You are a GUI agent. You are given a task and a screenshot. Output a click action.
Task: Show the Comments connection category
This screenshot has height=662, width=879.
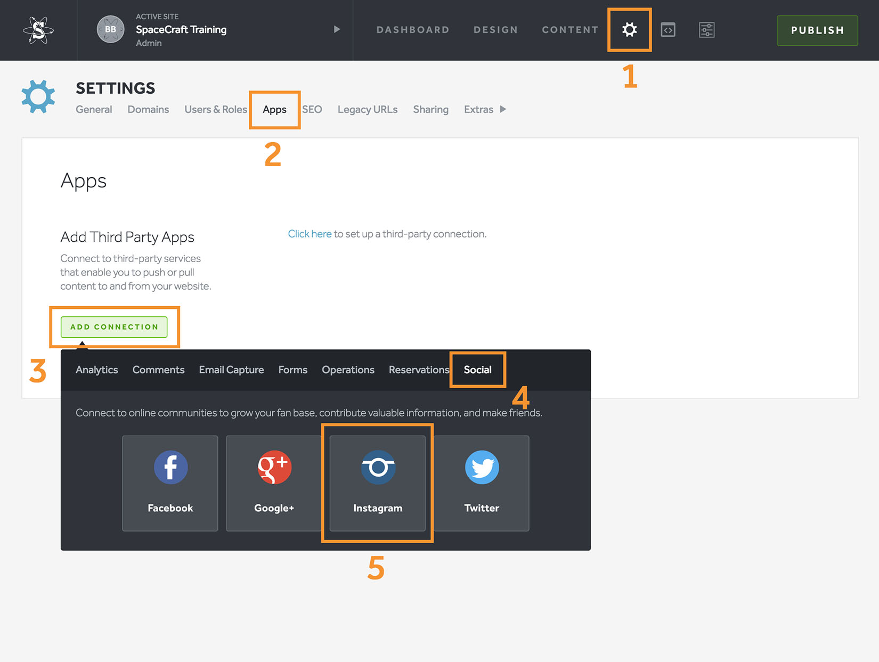coord(158,370)
